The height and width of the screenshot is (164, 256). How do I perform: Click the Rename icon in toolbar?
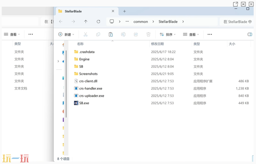click(x=123, y=34)
